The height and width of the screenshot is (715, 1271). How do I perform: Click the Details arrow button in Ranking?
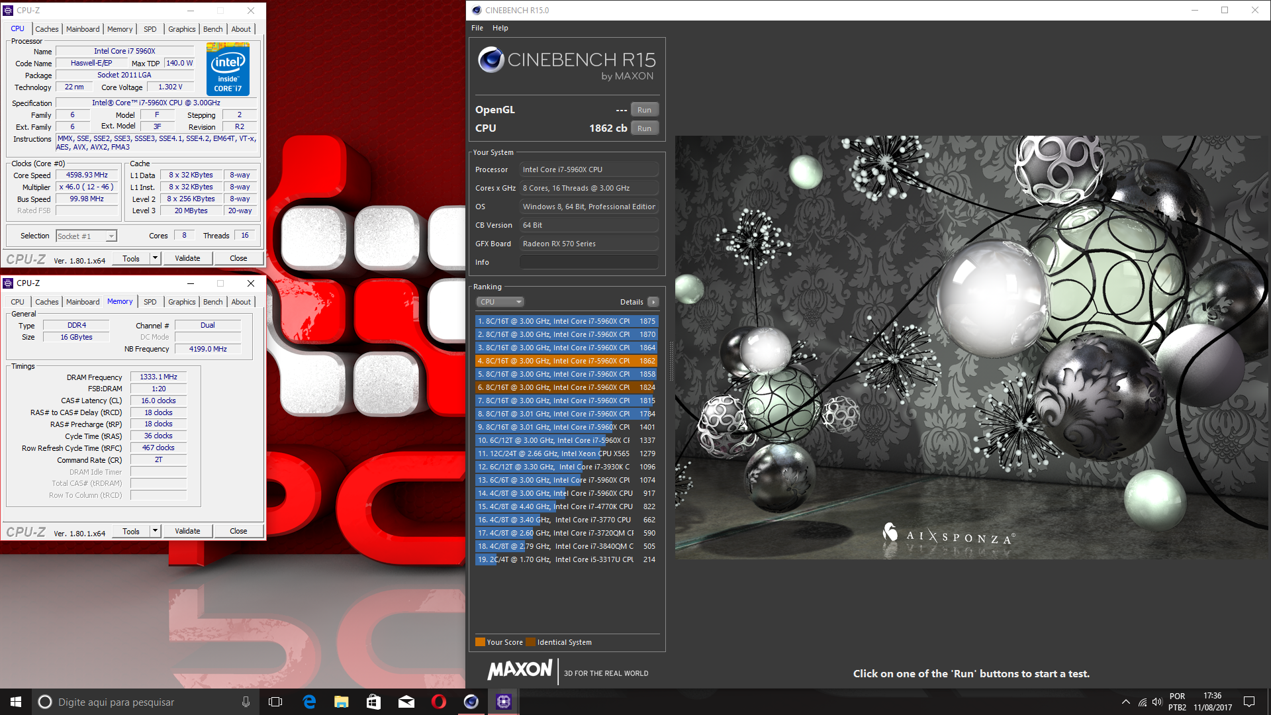[x=653, y=302]
